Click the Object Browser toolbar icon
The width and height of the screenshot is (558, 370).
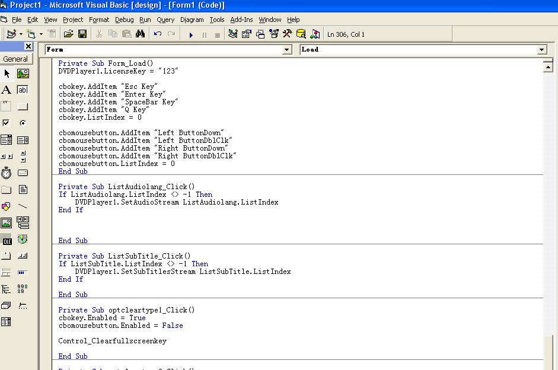coord(274,34)
